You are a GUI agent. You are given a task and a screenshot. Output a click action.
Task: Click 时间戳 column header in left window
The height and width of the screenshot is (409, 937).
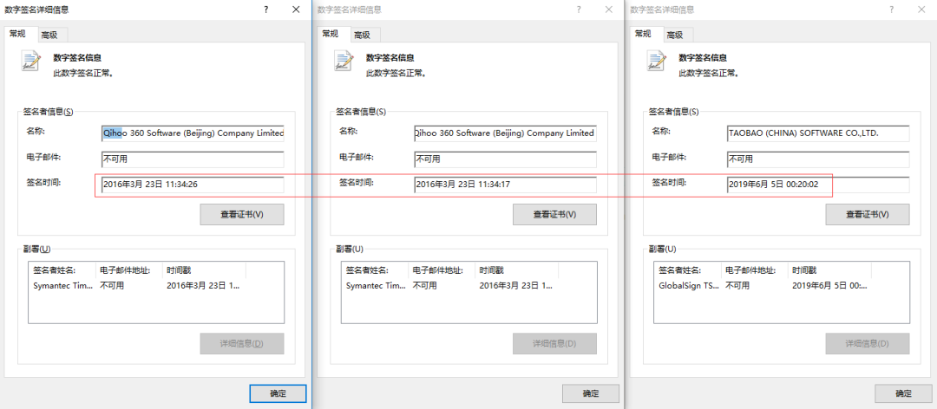[205, 270]
